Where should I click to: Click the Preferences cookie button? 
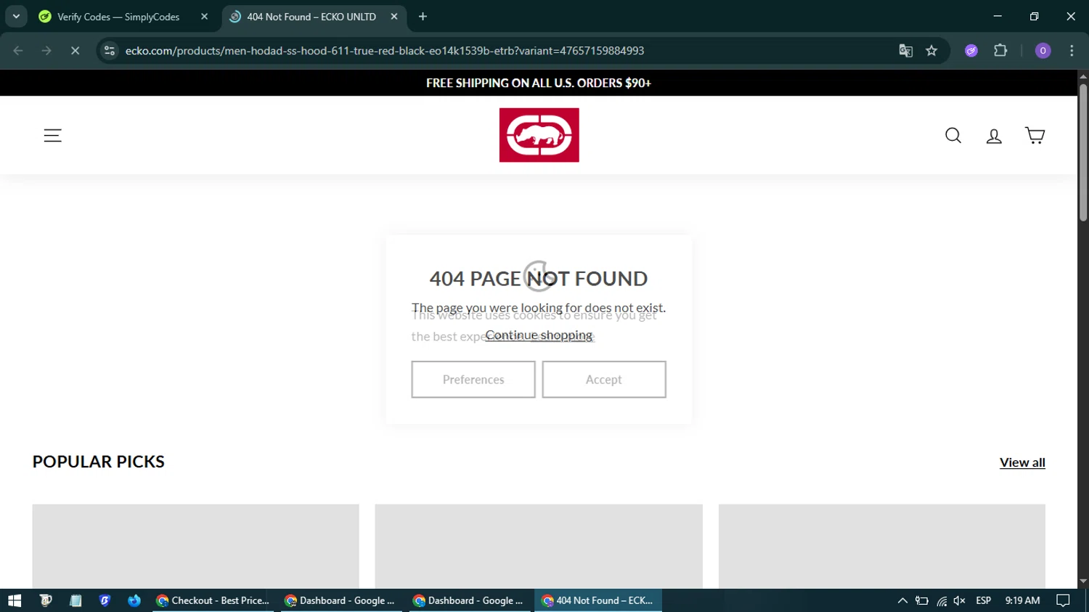(x=473, y=380)
